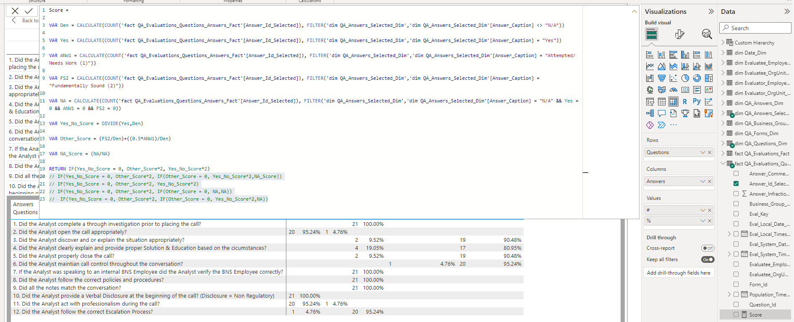The width and height of the screenshot is (794, 322).
Task: Select the Matrix visual
Action: 673,102
